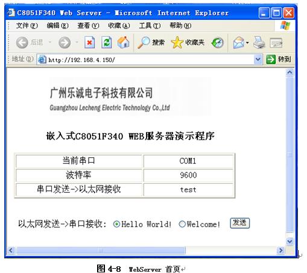
Task: Refresh the page with green arrows icon
Action: tap(107, 42)
